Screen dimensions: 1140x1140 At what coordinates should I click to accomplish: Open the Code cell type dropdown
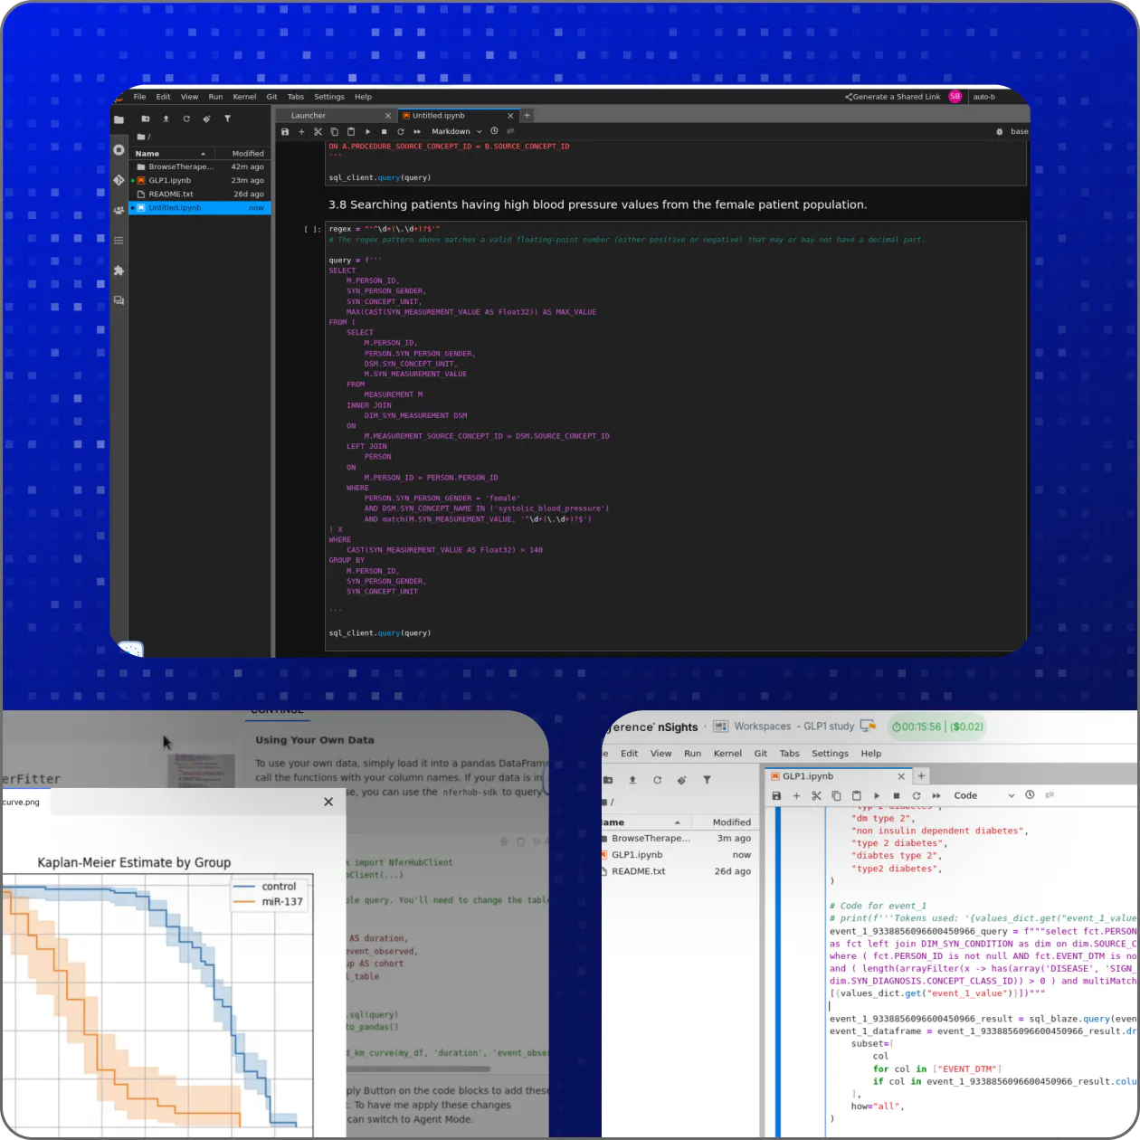983,796
